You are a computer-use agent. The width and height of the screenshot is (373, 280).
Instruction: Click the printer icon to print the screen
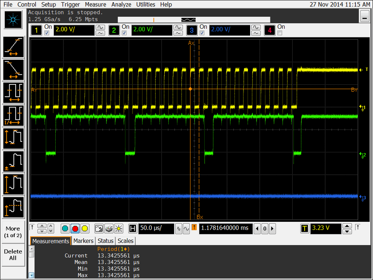point(108,228)
